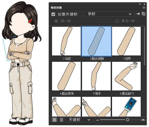
Task: Click the frame list vertical scrollbar
Action: [x=144, y=46]
